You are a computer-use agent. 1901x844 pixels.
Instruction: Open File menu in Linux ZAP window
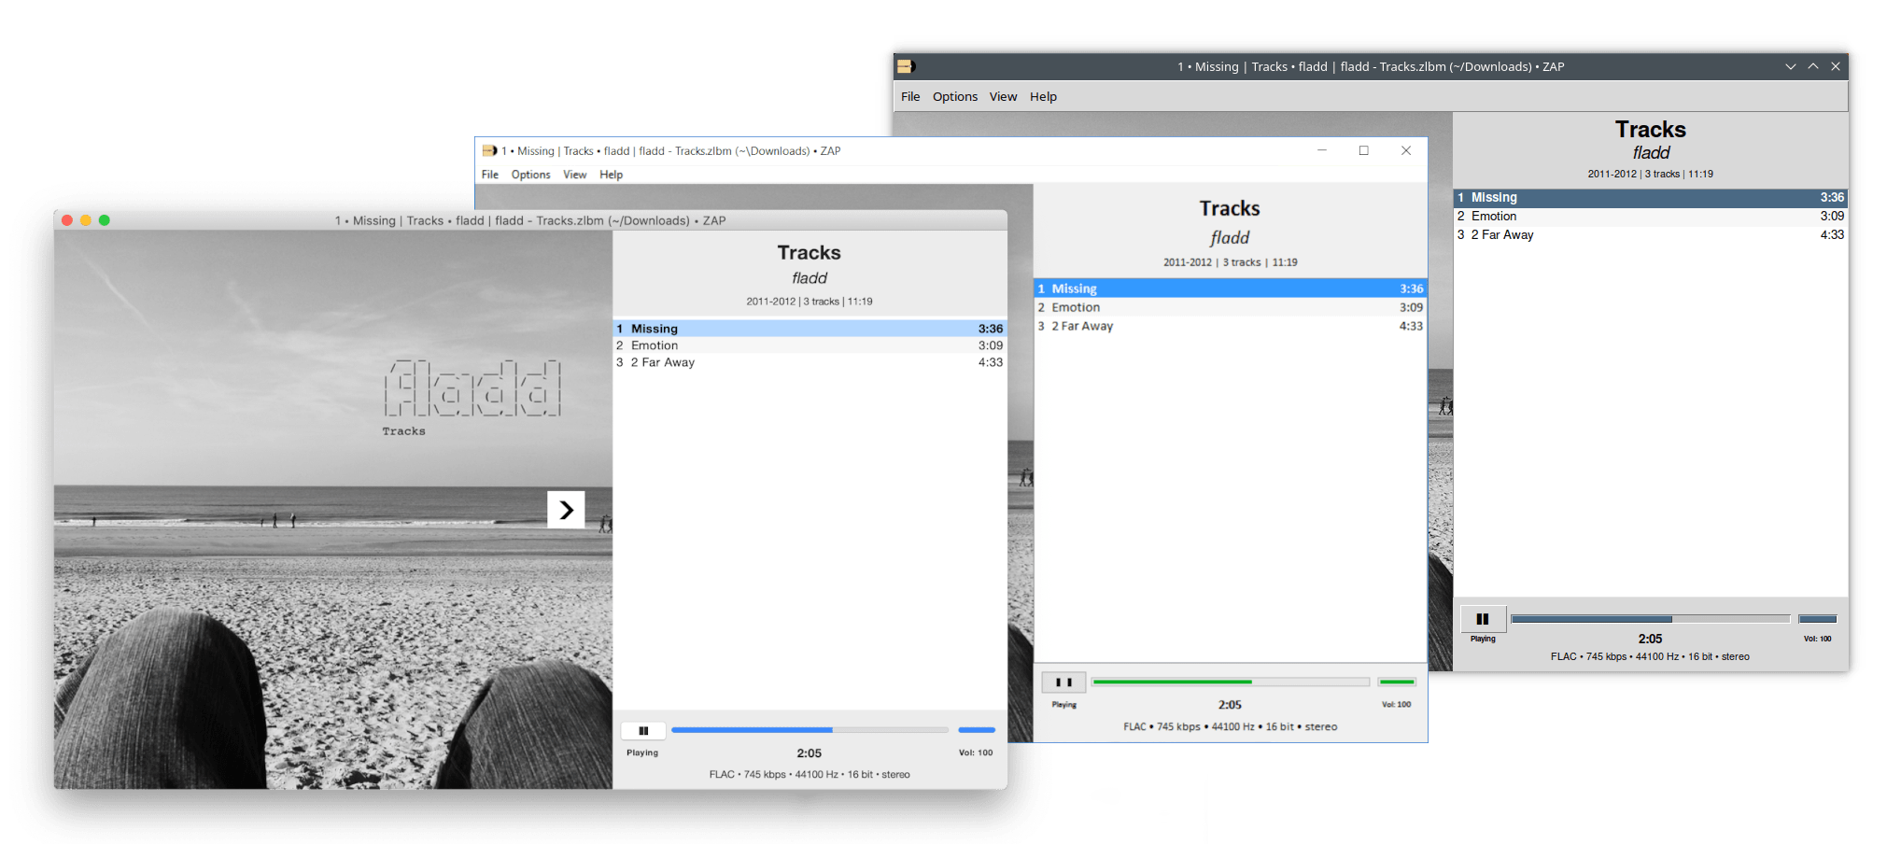pyautogui.click(x=910, y=96)
